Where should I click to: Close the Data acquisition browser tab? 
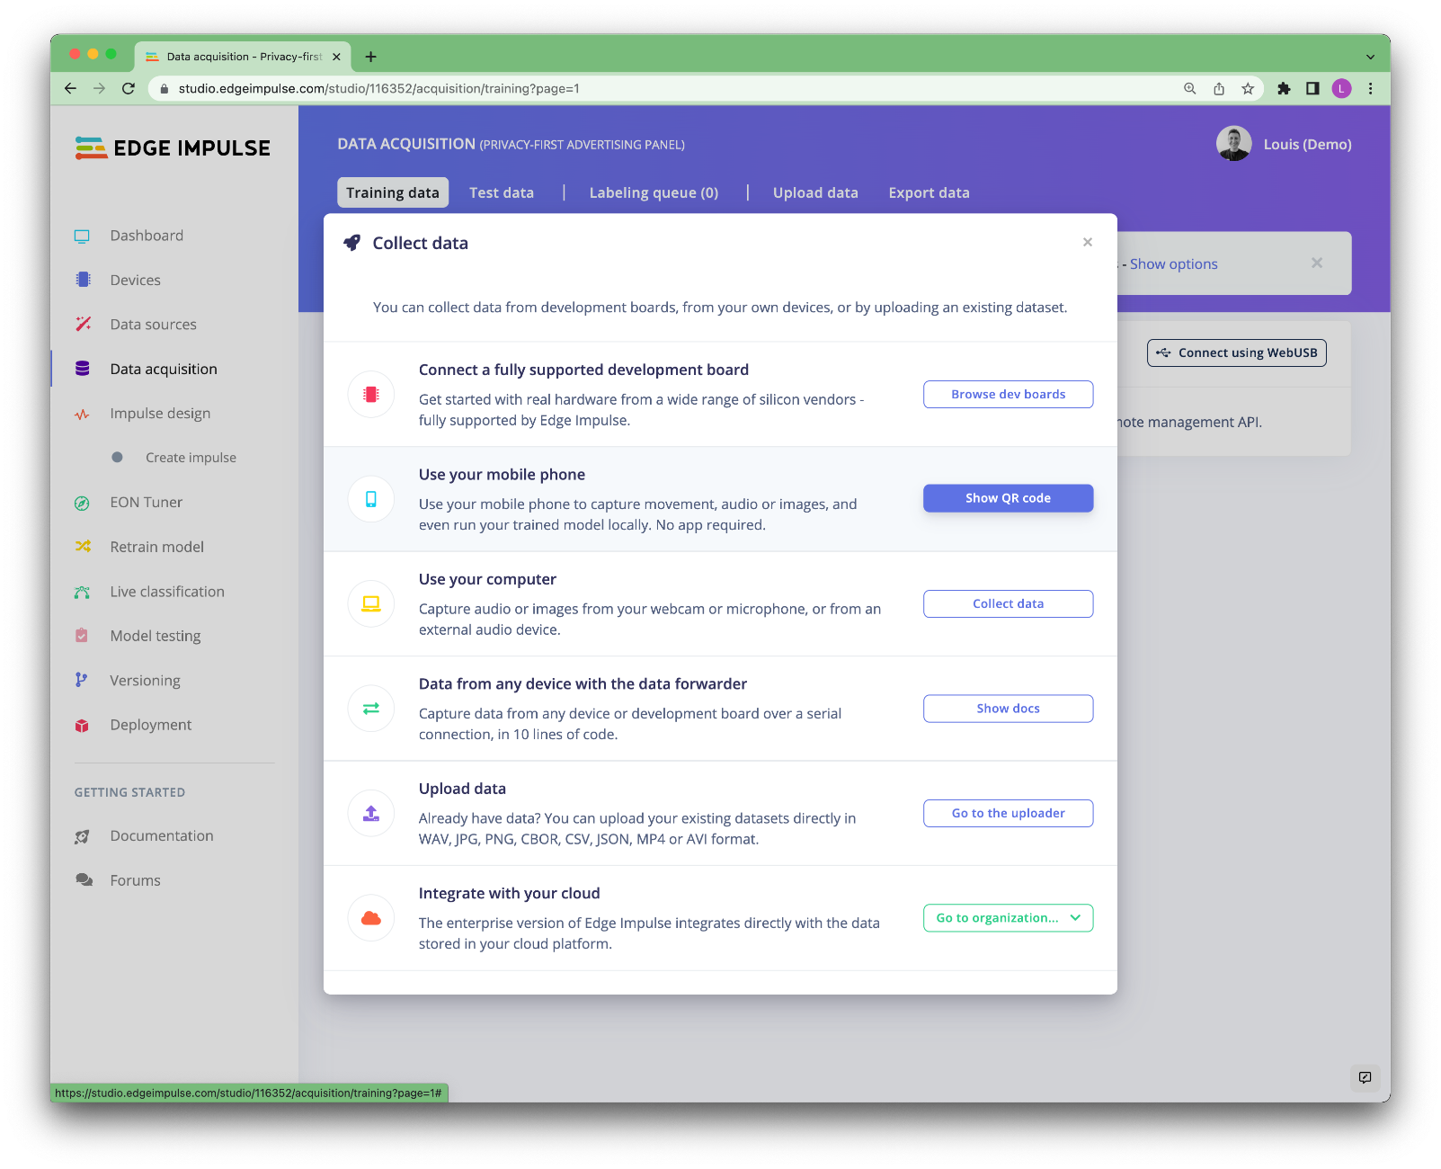336,57
